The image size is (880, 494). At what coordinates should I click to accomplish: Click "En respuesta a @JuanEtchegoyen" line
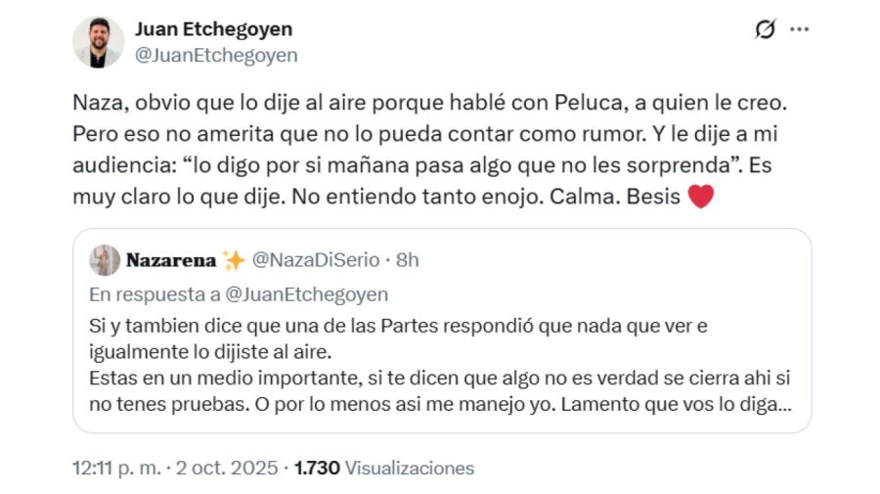point(239,294)
